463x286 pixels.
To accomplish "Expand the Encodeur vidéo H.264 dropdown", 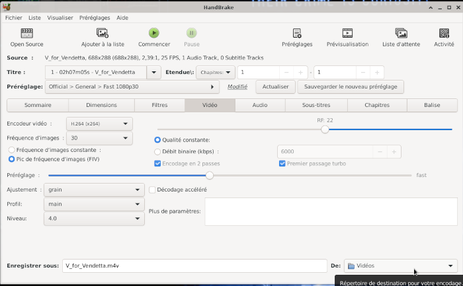I will [x=99, y=124].
